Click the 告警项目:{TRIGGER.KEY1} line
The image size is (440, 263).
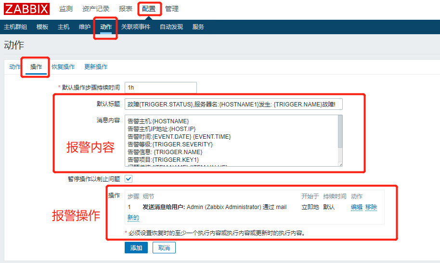(163, 160)
